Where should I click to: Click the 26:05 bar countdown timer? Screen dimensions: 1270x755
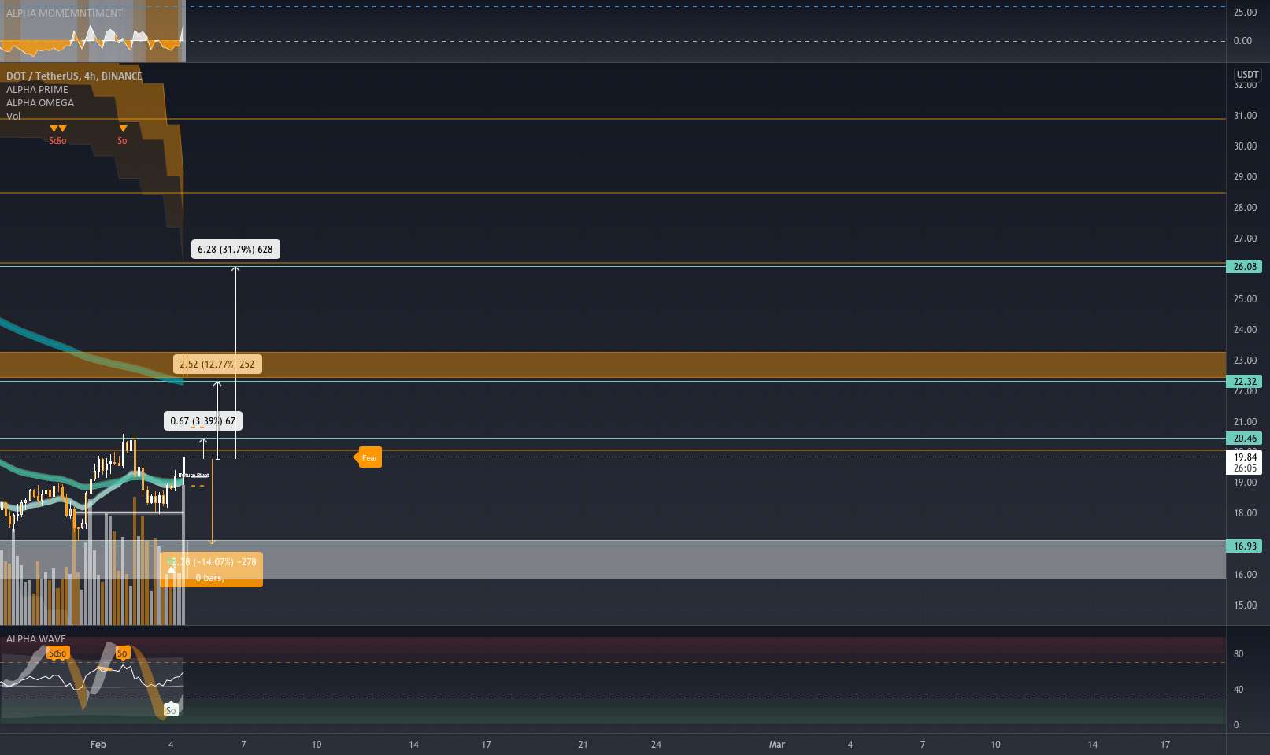pyautogui.click(x=1245, y=468)
